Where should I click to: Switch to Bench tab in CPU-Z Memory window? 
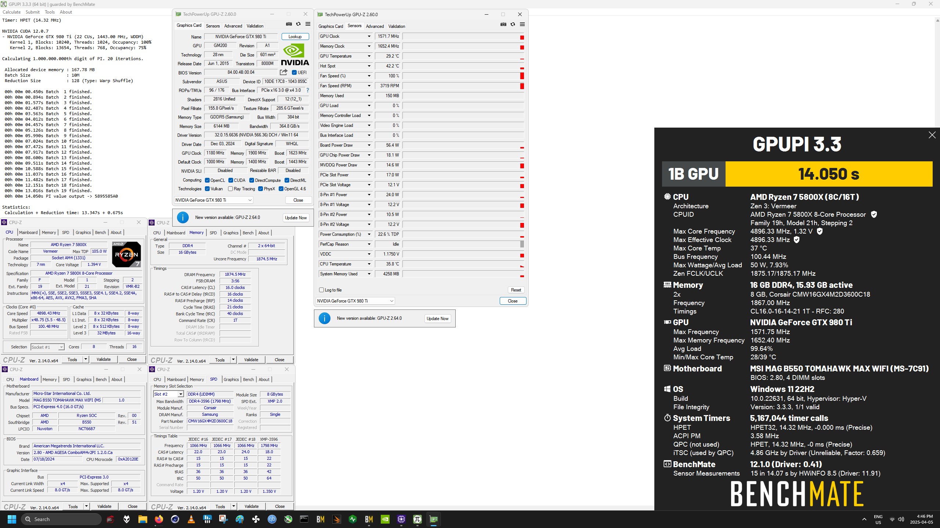248,233
